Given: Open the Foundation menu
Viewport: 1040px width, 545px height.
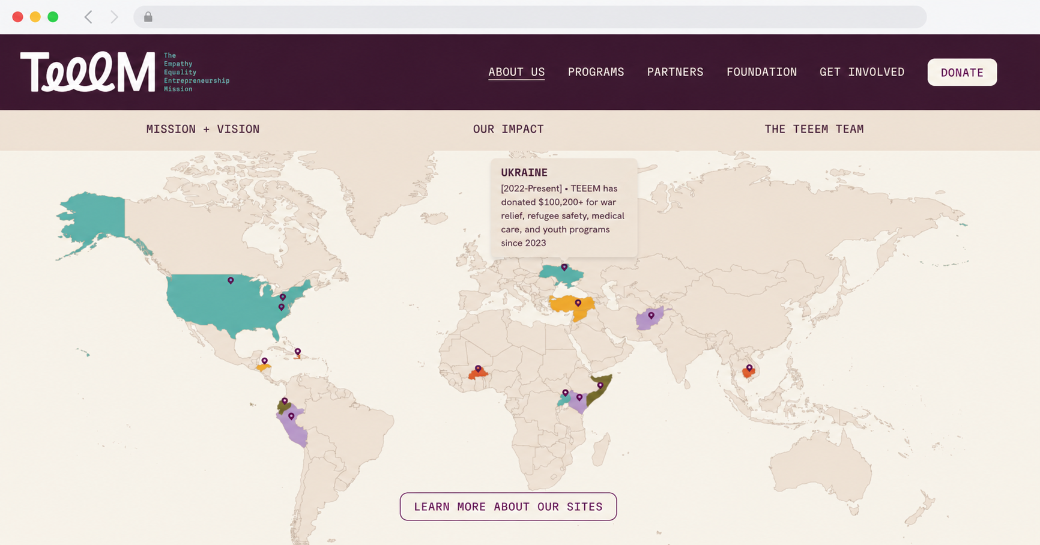Looking at the screenshot, I should coord(761,72).
